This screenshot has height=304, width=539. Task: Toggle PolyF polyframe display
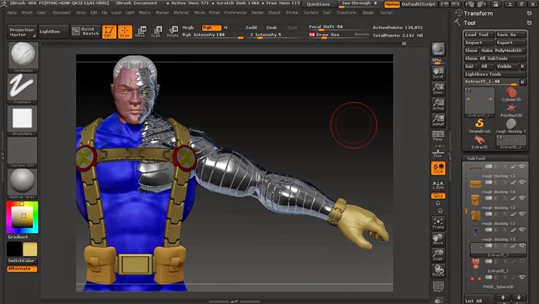(x=438, y=287)
